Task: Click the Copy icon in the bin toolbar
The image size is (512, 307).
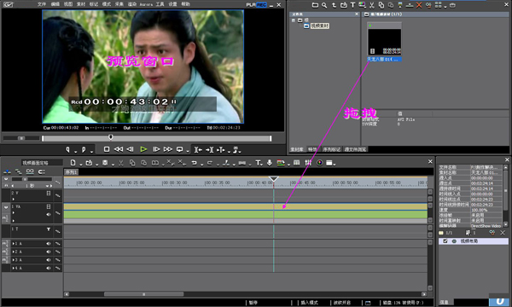Action: click(381, 5)
